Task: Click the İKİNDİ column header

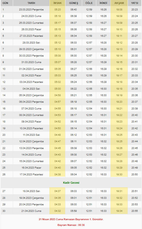Action: point(103,3)
